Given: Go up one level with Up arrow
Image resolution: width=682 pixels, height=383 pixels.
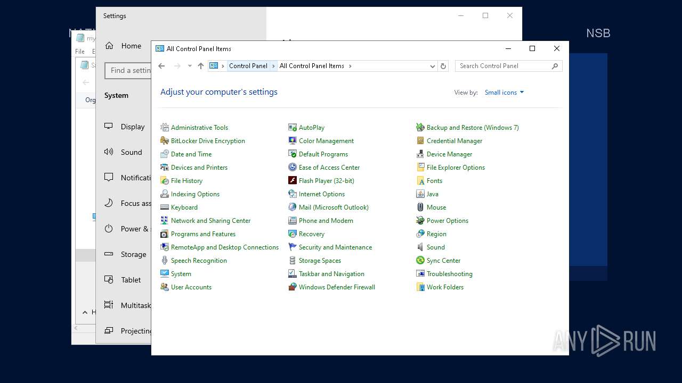Looking at the screenshot, I should click(201, 66).
